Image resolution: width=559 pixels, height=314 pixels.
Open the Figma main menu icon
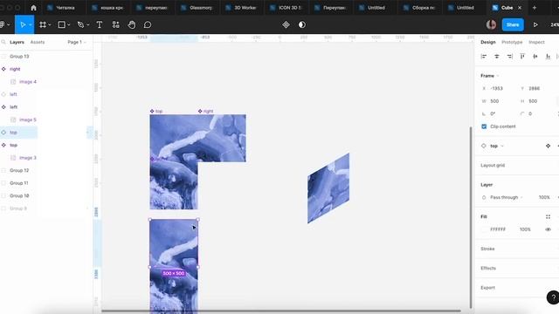tap(3, 24)
